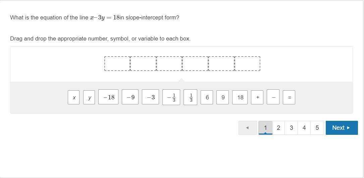Screen dimensions: 364x178
Task: Select the y variable tile
Action: point(89,97)
